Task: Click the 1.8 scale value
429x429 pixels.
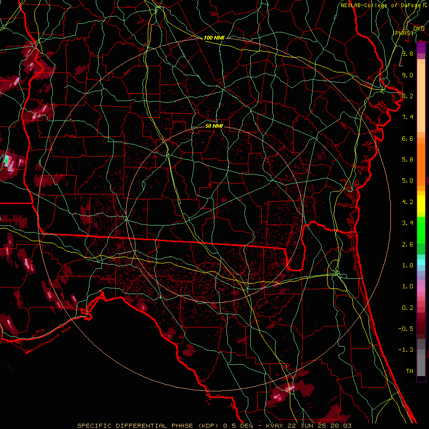Action: coord(408,266)
